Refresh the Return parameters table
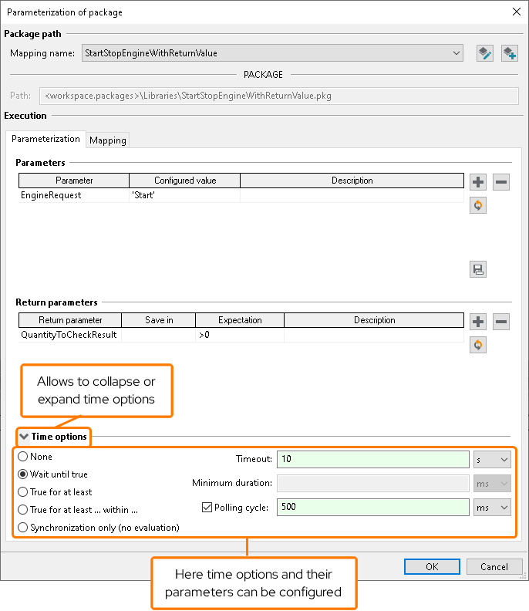This screenshot has width=529, height=611. point(478,345)
